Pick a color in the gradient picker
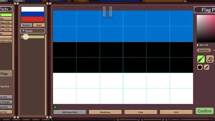Screen dimensions: 215x121 point(206,29)
